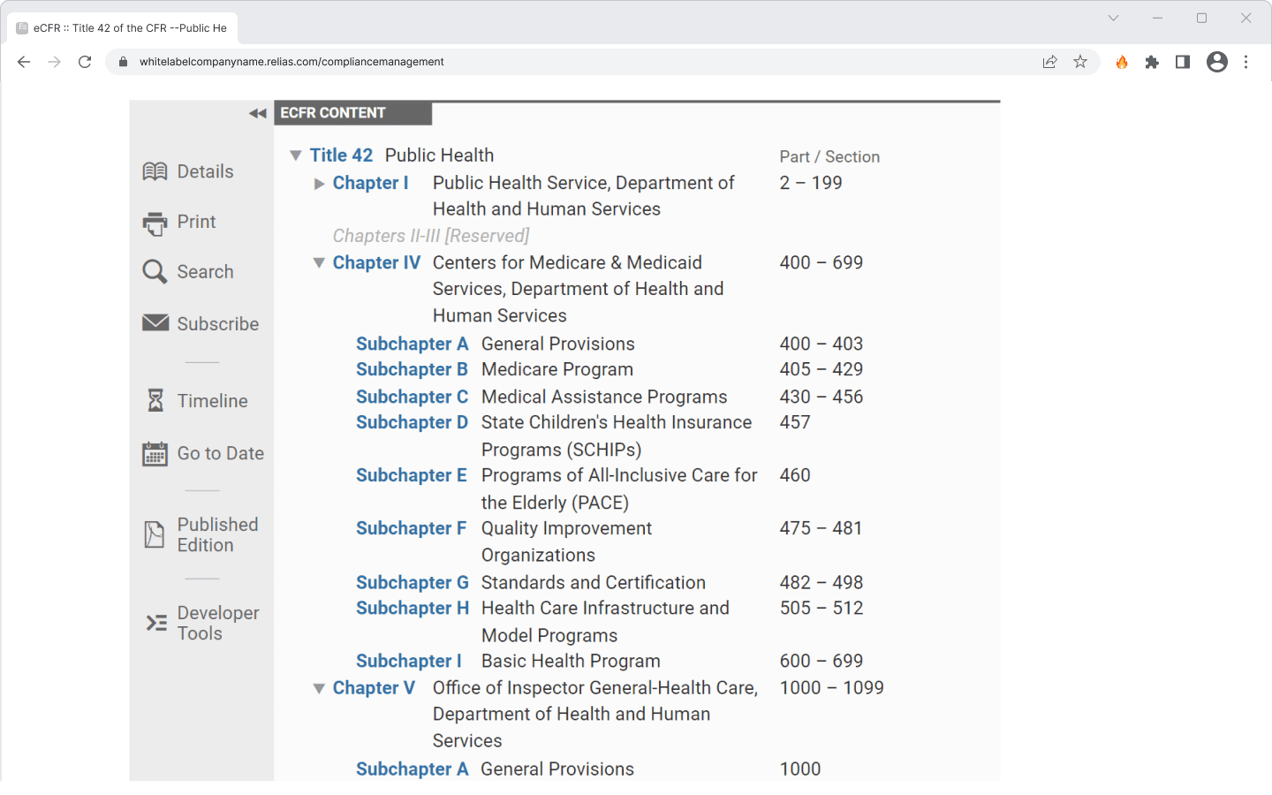Click the Go to Date calendar icon
This screenshot has width=1272, height=795.
pyautogui.click(x=155, y=454)
